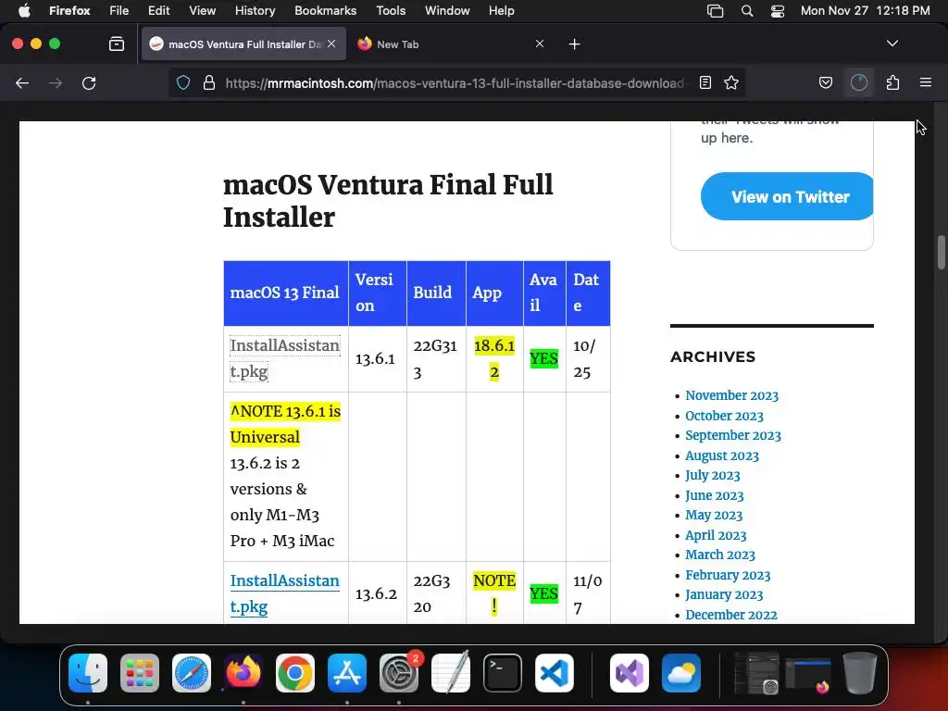948x711 pixels.
Task: Download InstallAssistant.pkg for version 13.6.2
Action: point(285,593)
